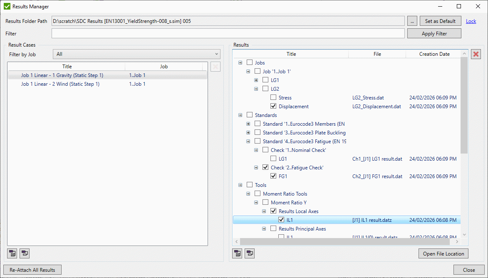488x278 pixels.
Task: Click the deselect-all icon under the Result Cases list
Action: (x=25, y=253)
